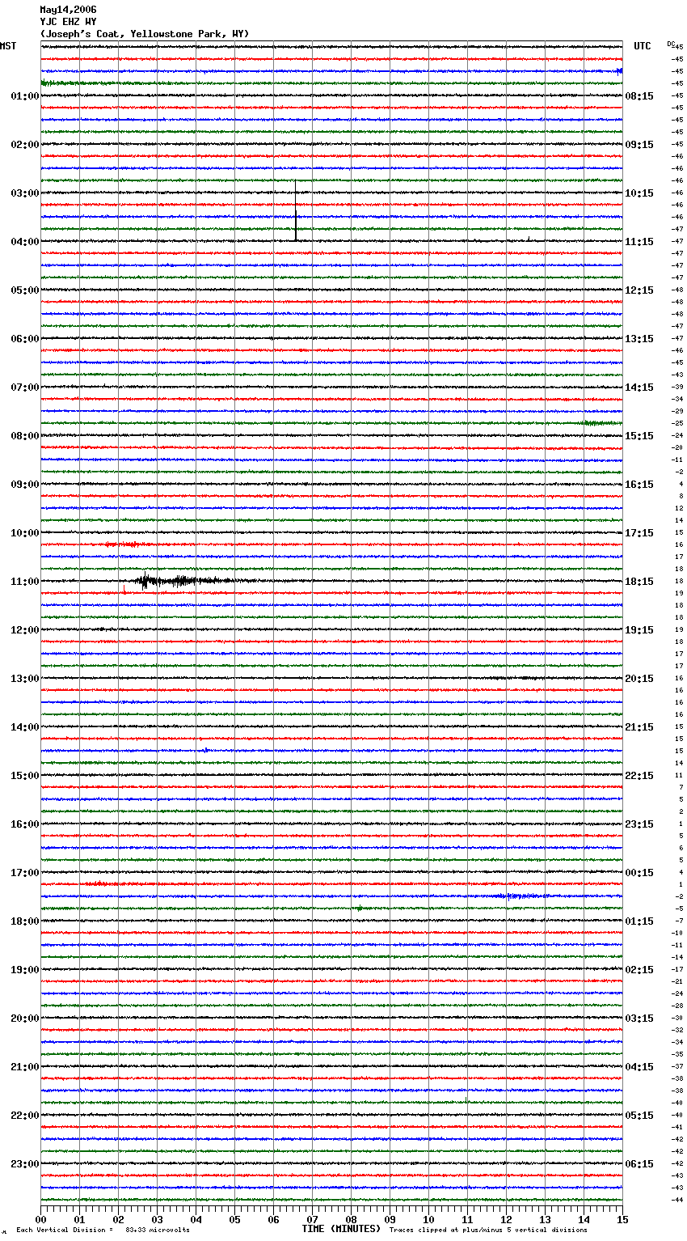
Task: Click the "08:15" UTC time label
Action: [639, 96]
